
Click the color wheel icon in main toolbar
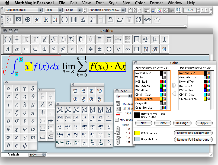(x=160, y=10)
